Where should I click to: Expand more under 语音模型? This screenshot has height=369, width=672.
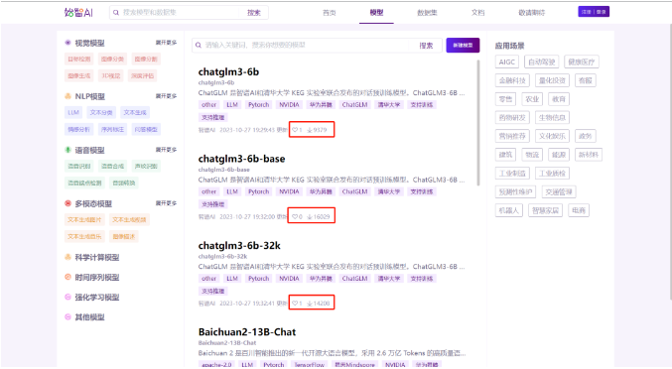166,150
